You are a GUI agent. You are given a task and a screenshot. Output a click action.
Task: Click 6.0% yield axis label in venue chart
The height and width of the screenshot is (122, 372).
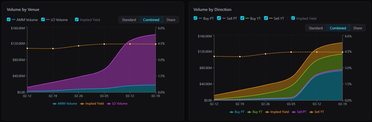162,28
